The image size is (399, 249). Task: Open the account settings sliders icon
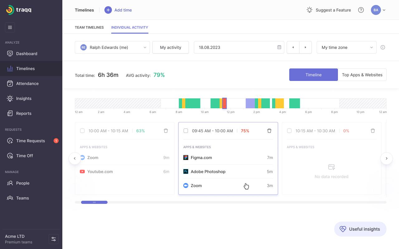pyautogui.click(x=54, y=239)
